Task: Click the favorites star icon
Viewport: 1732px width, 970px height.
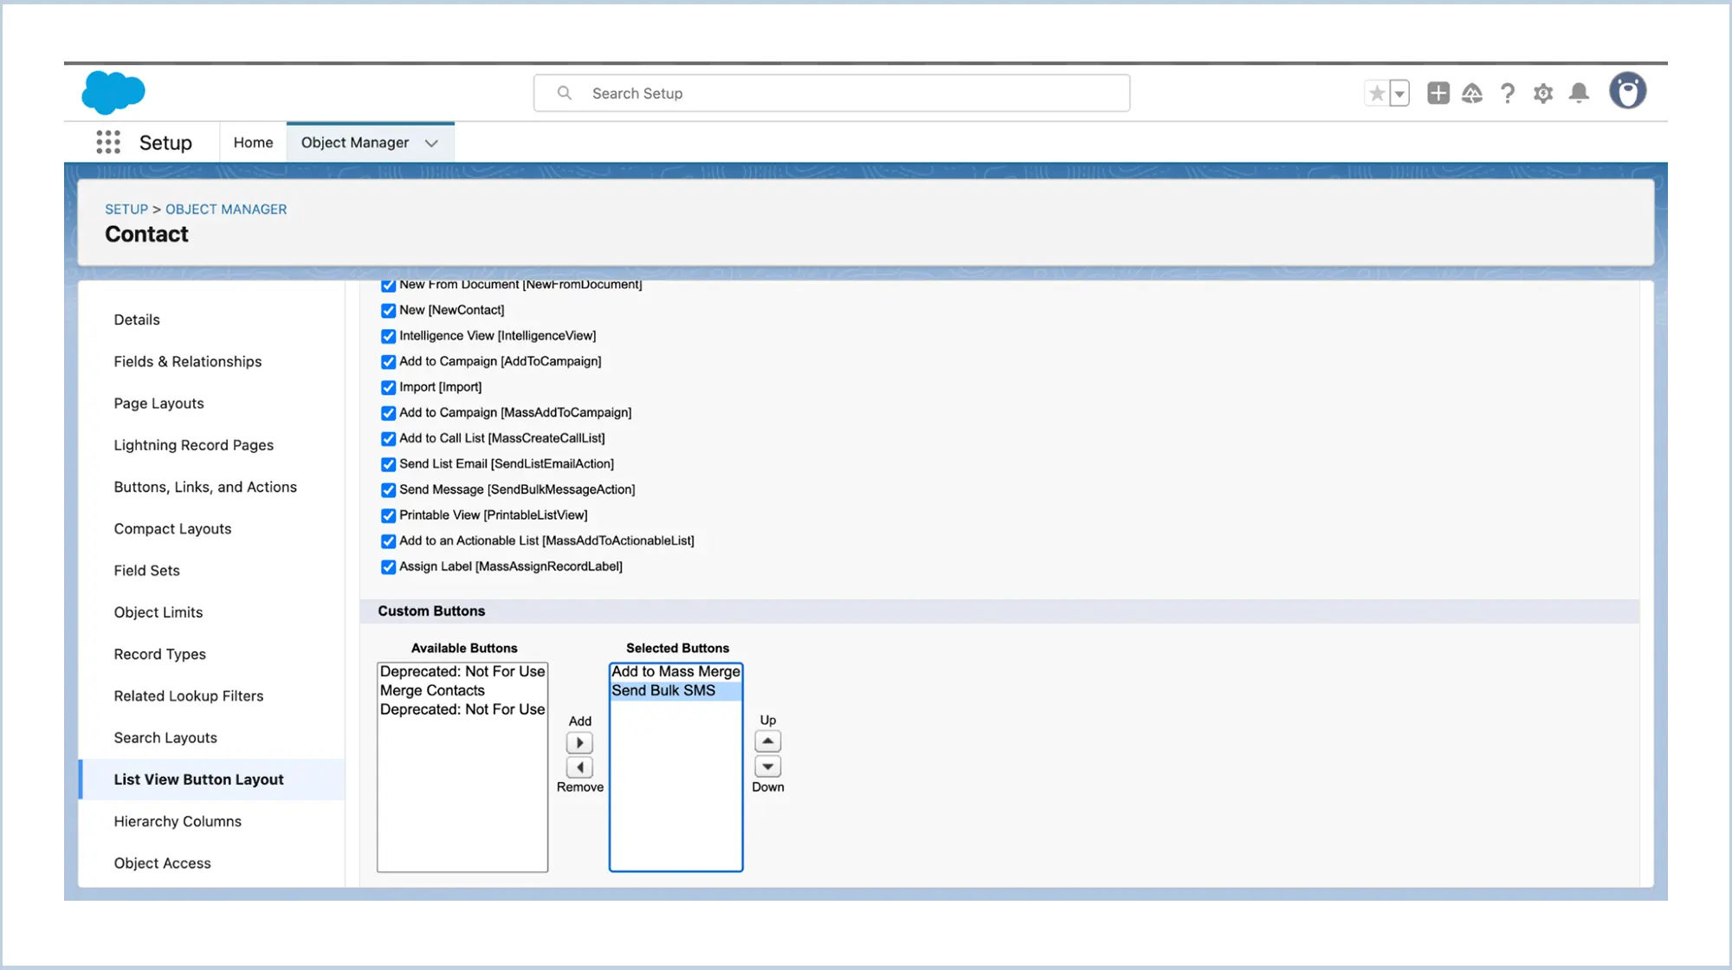Action: [1376, 93]
